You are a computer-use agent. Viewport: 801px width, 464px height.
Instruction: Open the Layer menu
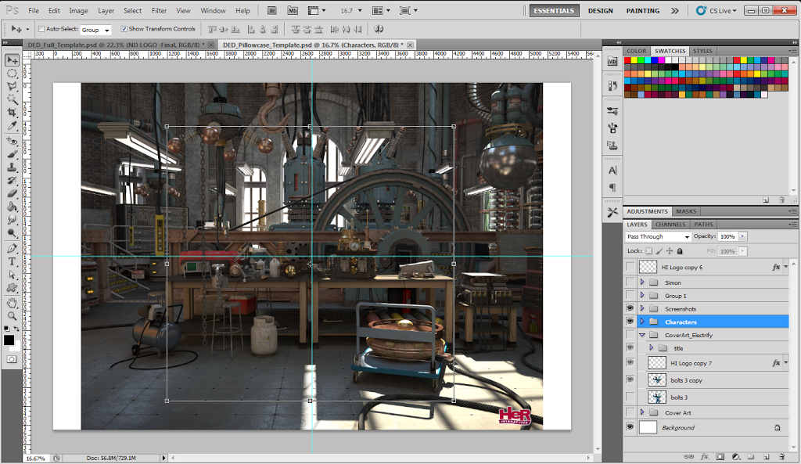(106, 10)
